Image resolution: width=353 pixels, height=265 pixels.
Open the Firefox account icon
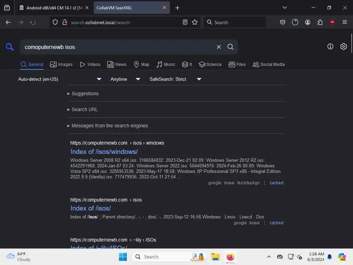tap(307, 22)
